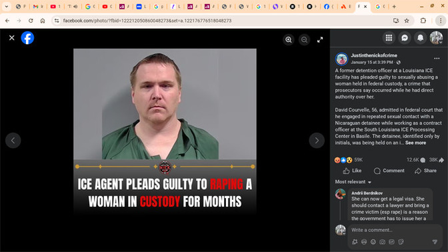
Task: Select the paragraph starting 'David Courvelle, 56'
Action: point(389,126)
